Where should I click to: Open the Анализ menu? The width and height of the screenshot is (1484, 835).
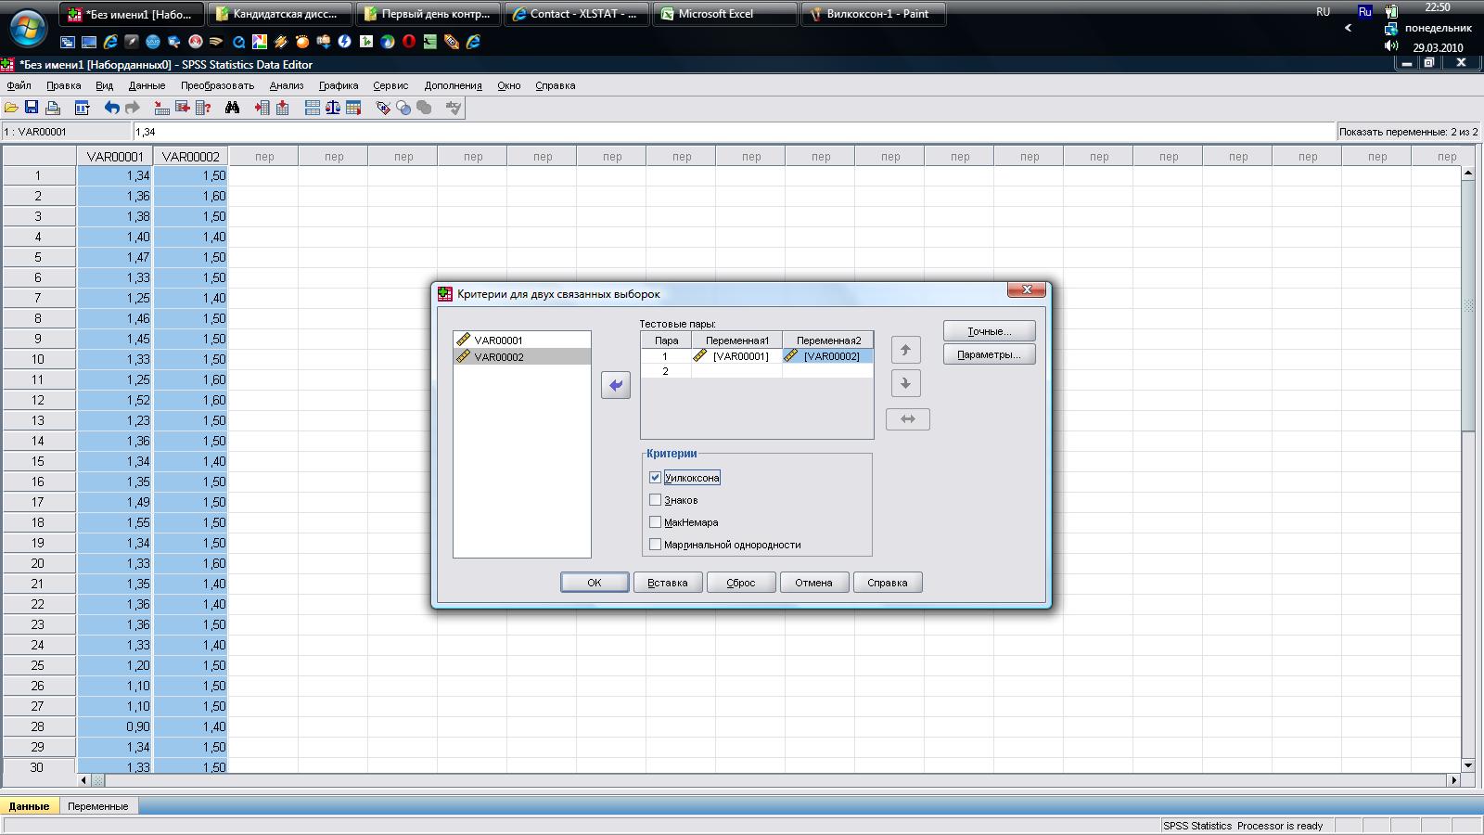click(x=286, y=85)
